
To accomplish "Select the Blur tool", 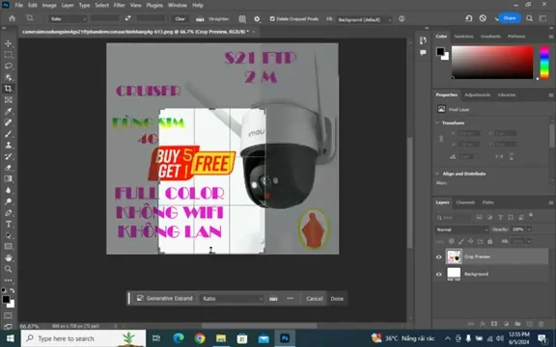I will (x=8, y=190).
